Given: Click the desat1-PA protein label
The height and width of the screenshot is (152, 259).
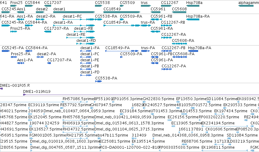Looking at the screenshot, I should point(90,48).
